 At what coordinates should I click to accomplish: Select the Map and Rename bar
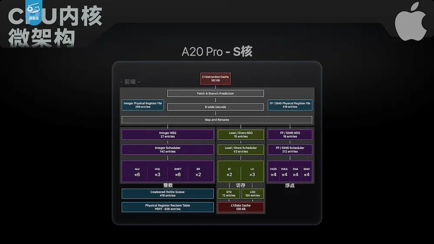coord(217,120)
